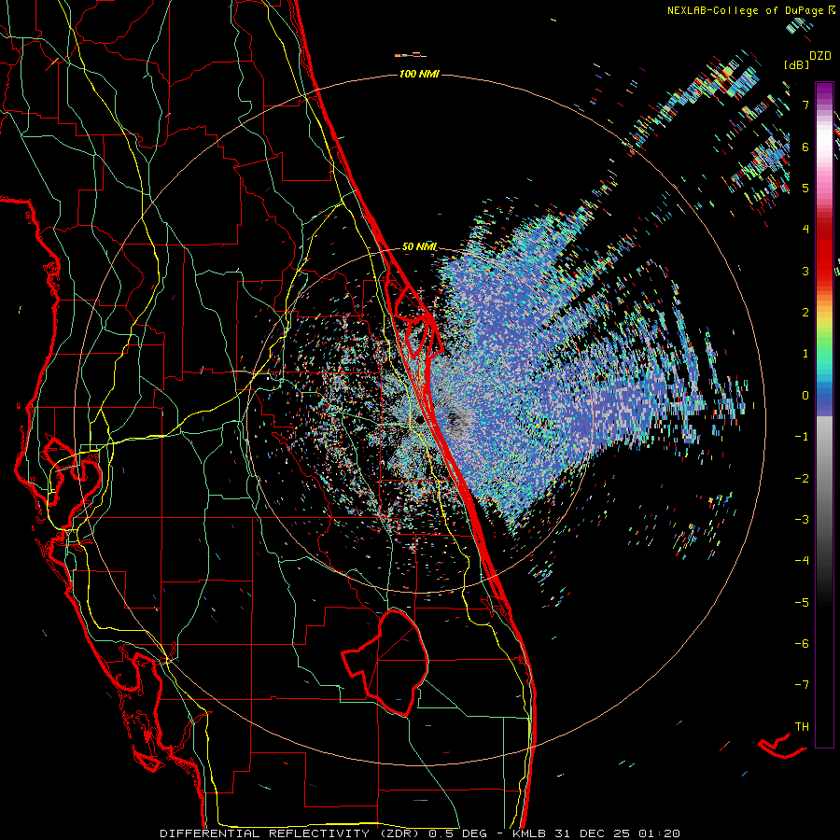
Task: Click the "1" tick label on the scale
Action: tap(805, 354)
